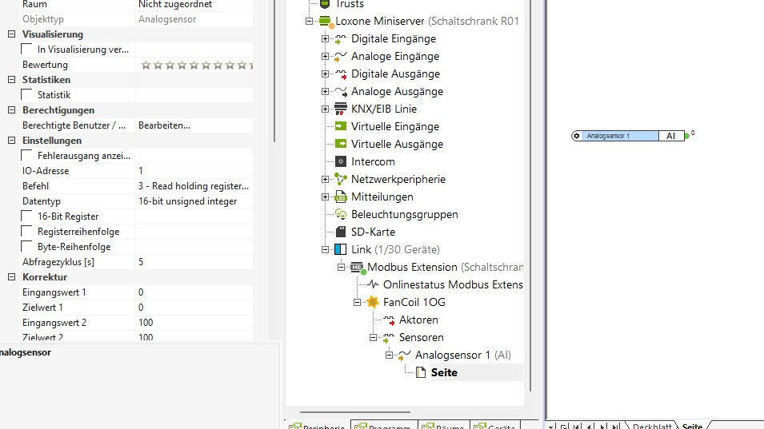
Task: Go to last page tab arrow
Action: 615,426
